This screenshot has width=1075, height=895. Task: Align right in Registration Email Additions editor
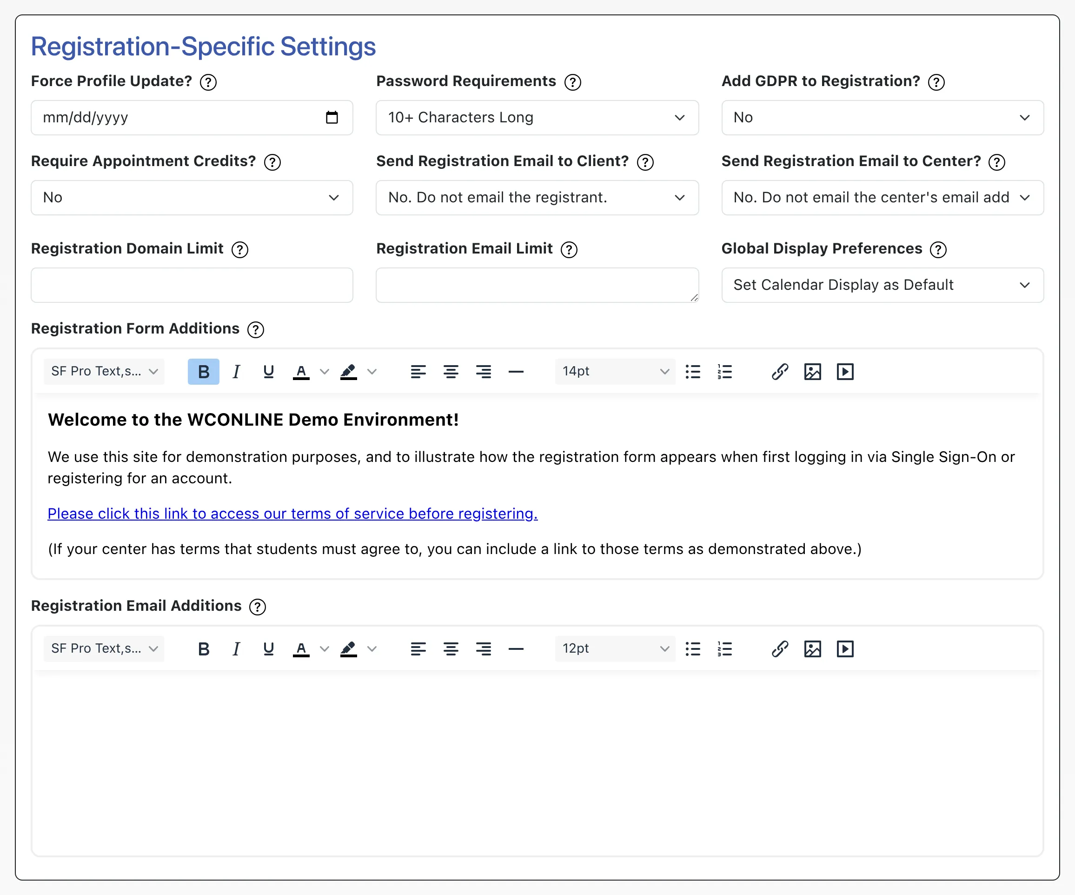[x=483, y=649]
